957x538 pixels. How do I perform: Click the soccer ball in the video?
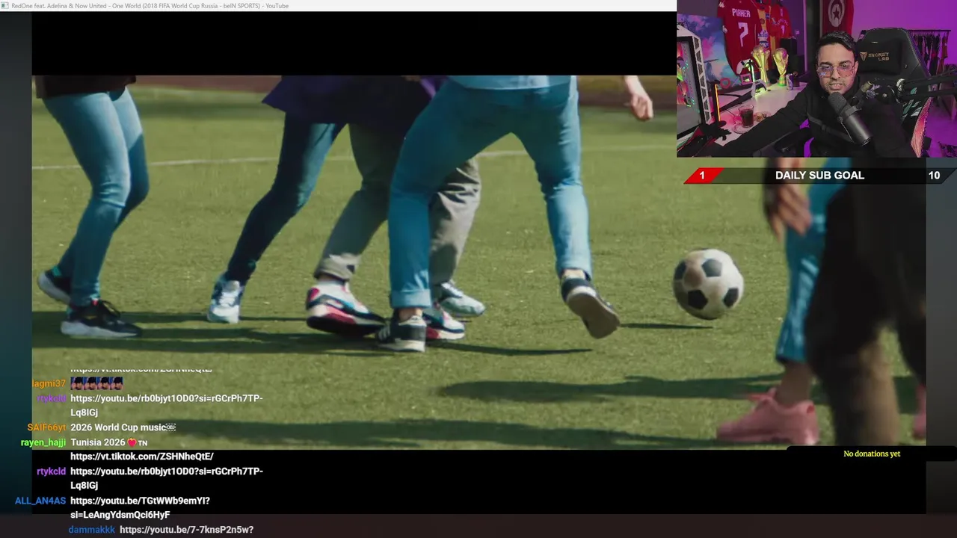point(708,284)
